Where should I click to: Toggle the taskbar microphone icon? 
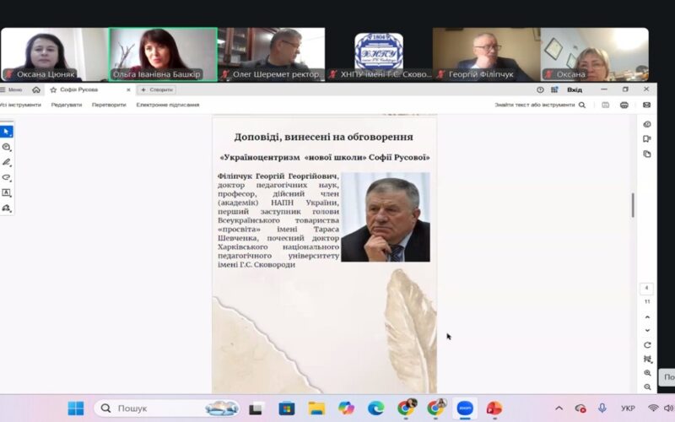coord(602,408)
